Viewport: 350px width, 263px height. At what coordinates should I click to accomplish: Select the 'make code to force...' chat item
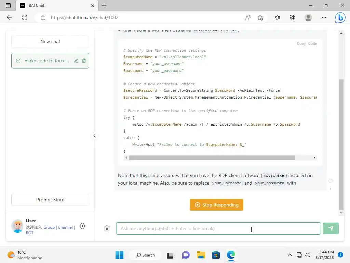[50, 61]
